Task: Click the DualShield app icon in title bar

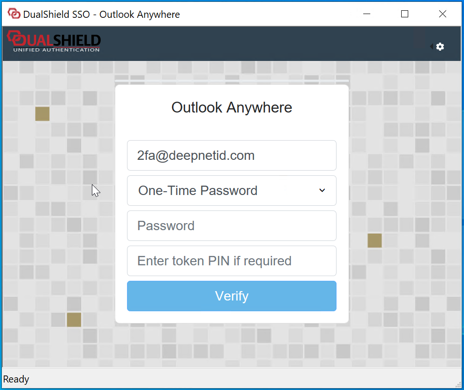Action: 14,14
